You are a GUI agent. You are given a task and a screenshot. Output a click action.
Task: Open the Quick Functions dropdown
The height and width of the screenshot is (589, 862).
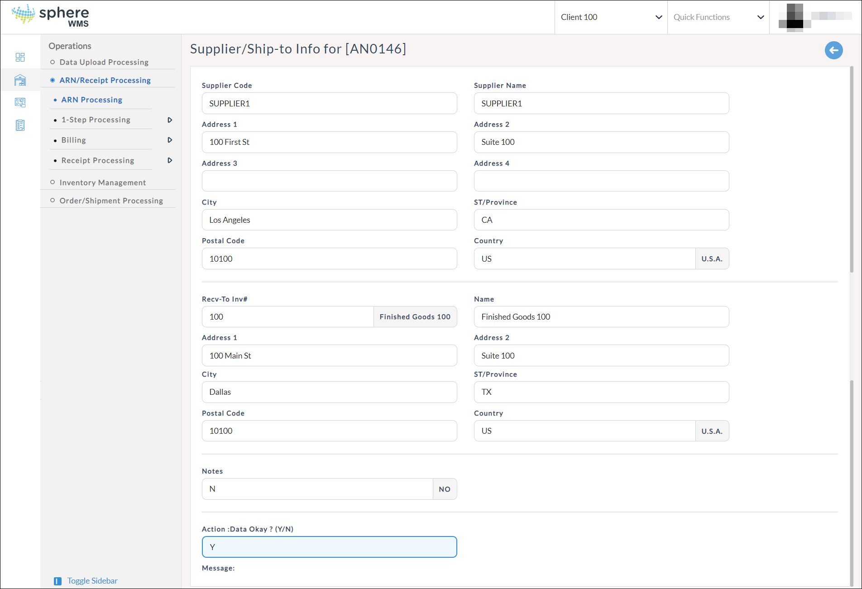point(718,17)
